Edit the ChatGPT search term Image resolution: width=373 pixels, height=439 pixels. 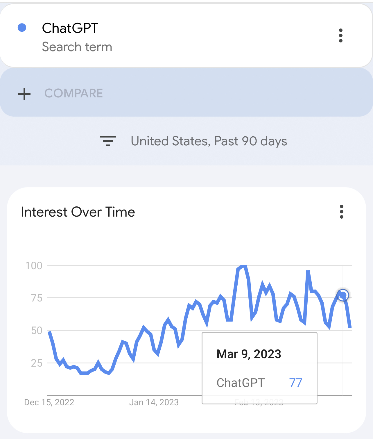(70, 28)
